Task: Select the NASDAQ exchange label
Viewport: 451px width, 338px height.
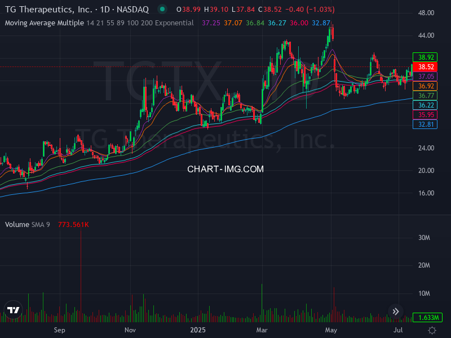Action: coord(133,9)
